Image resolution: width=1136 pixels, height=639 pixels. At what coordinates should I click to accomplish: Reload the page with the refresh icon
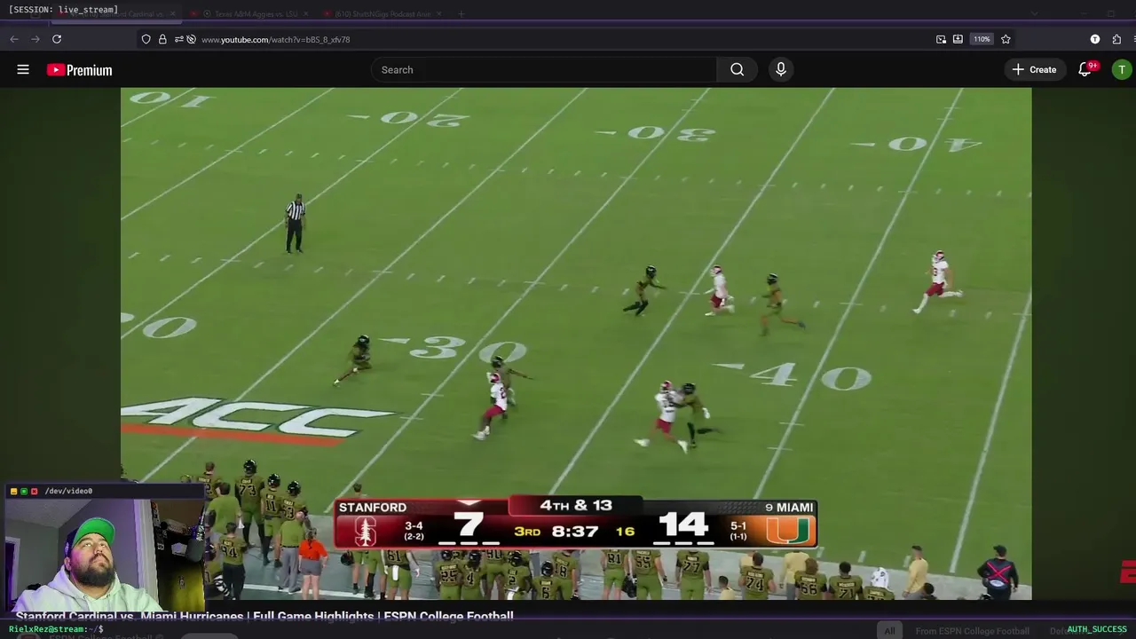pos(57,39)
